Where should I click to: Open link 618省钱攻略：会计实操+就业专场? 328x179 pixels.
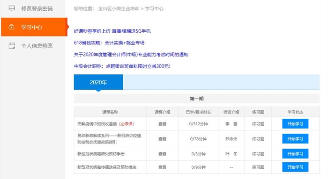109,43
